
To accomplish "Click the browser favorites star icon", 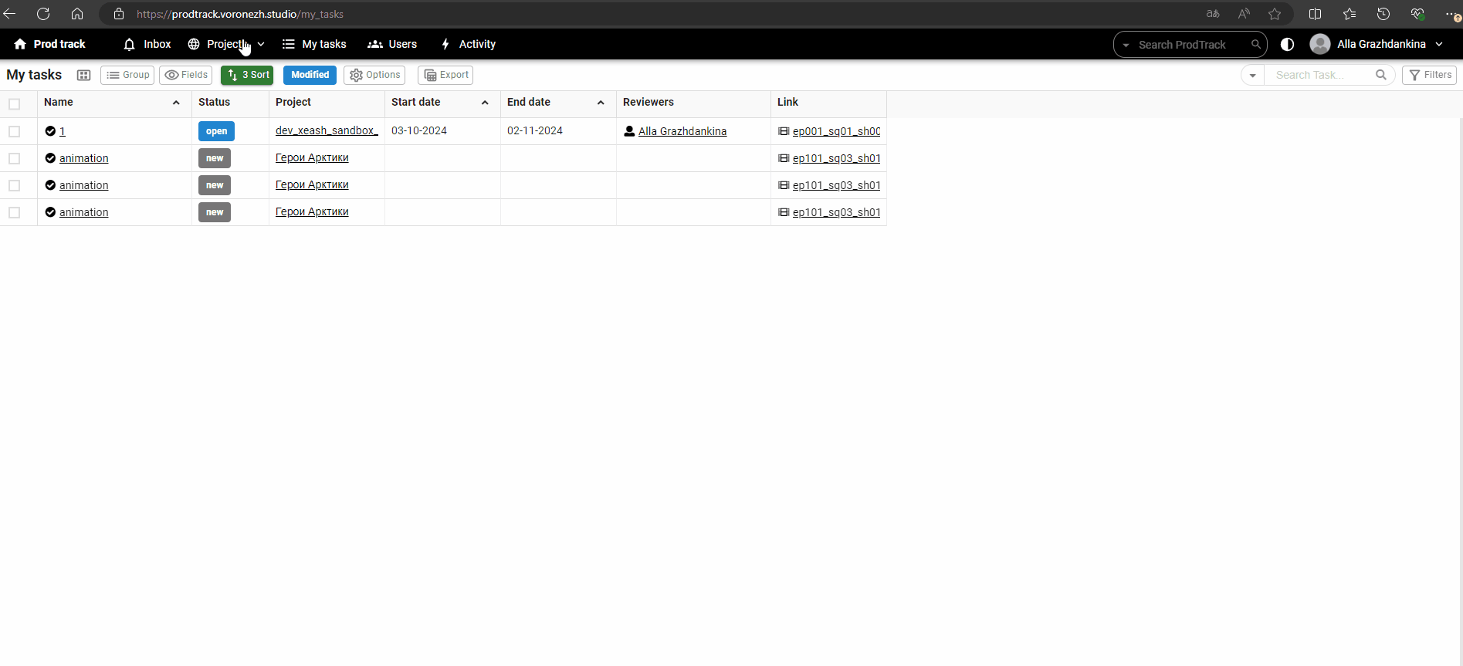I will (x=1275, y=14).
